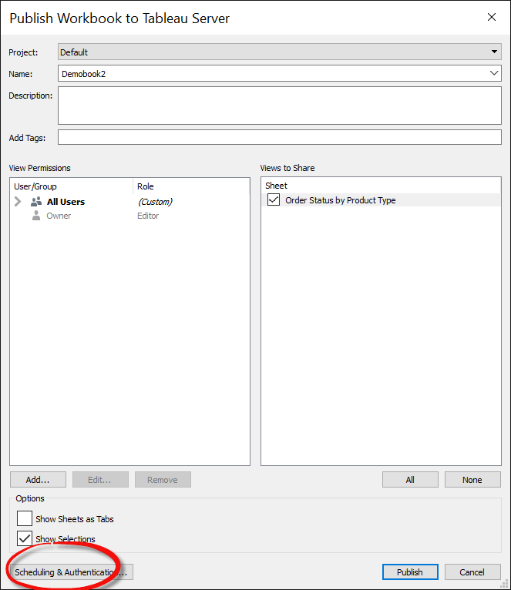The image size is (511, 590).
Task: Open the Project dropdown showing Default
Action: click(280, 52)
